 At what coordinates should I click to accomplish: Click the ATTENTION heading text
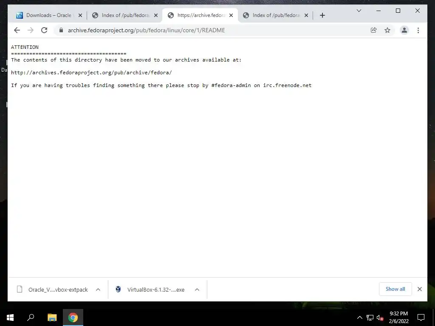point(25,47)
